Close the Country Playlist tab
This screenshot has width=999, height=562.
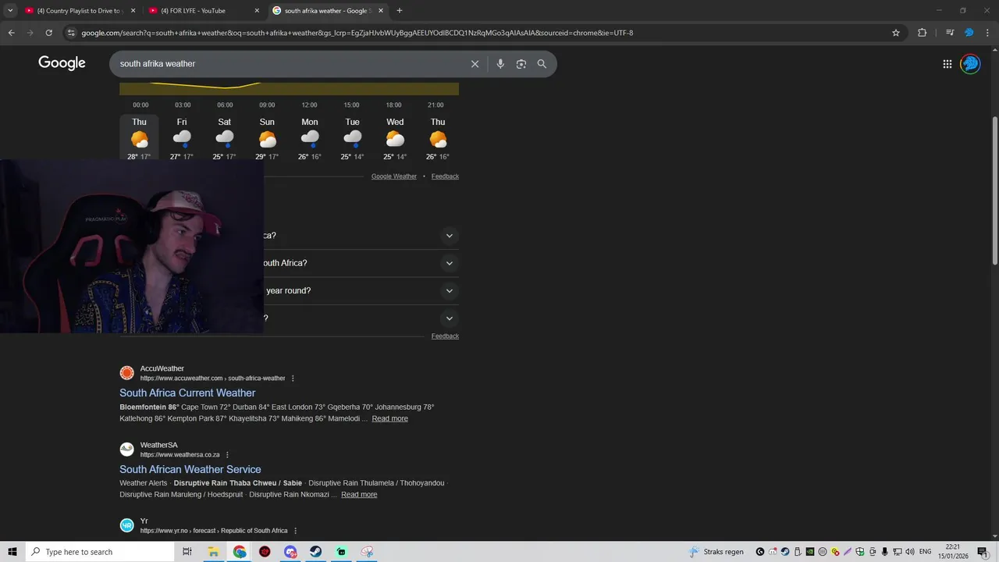coord(133,11)
